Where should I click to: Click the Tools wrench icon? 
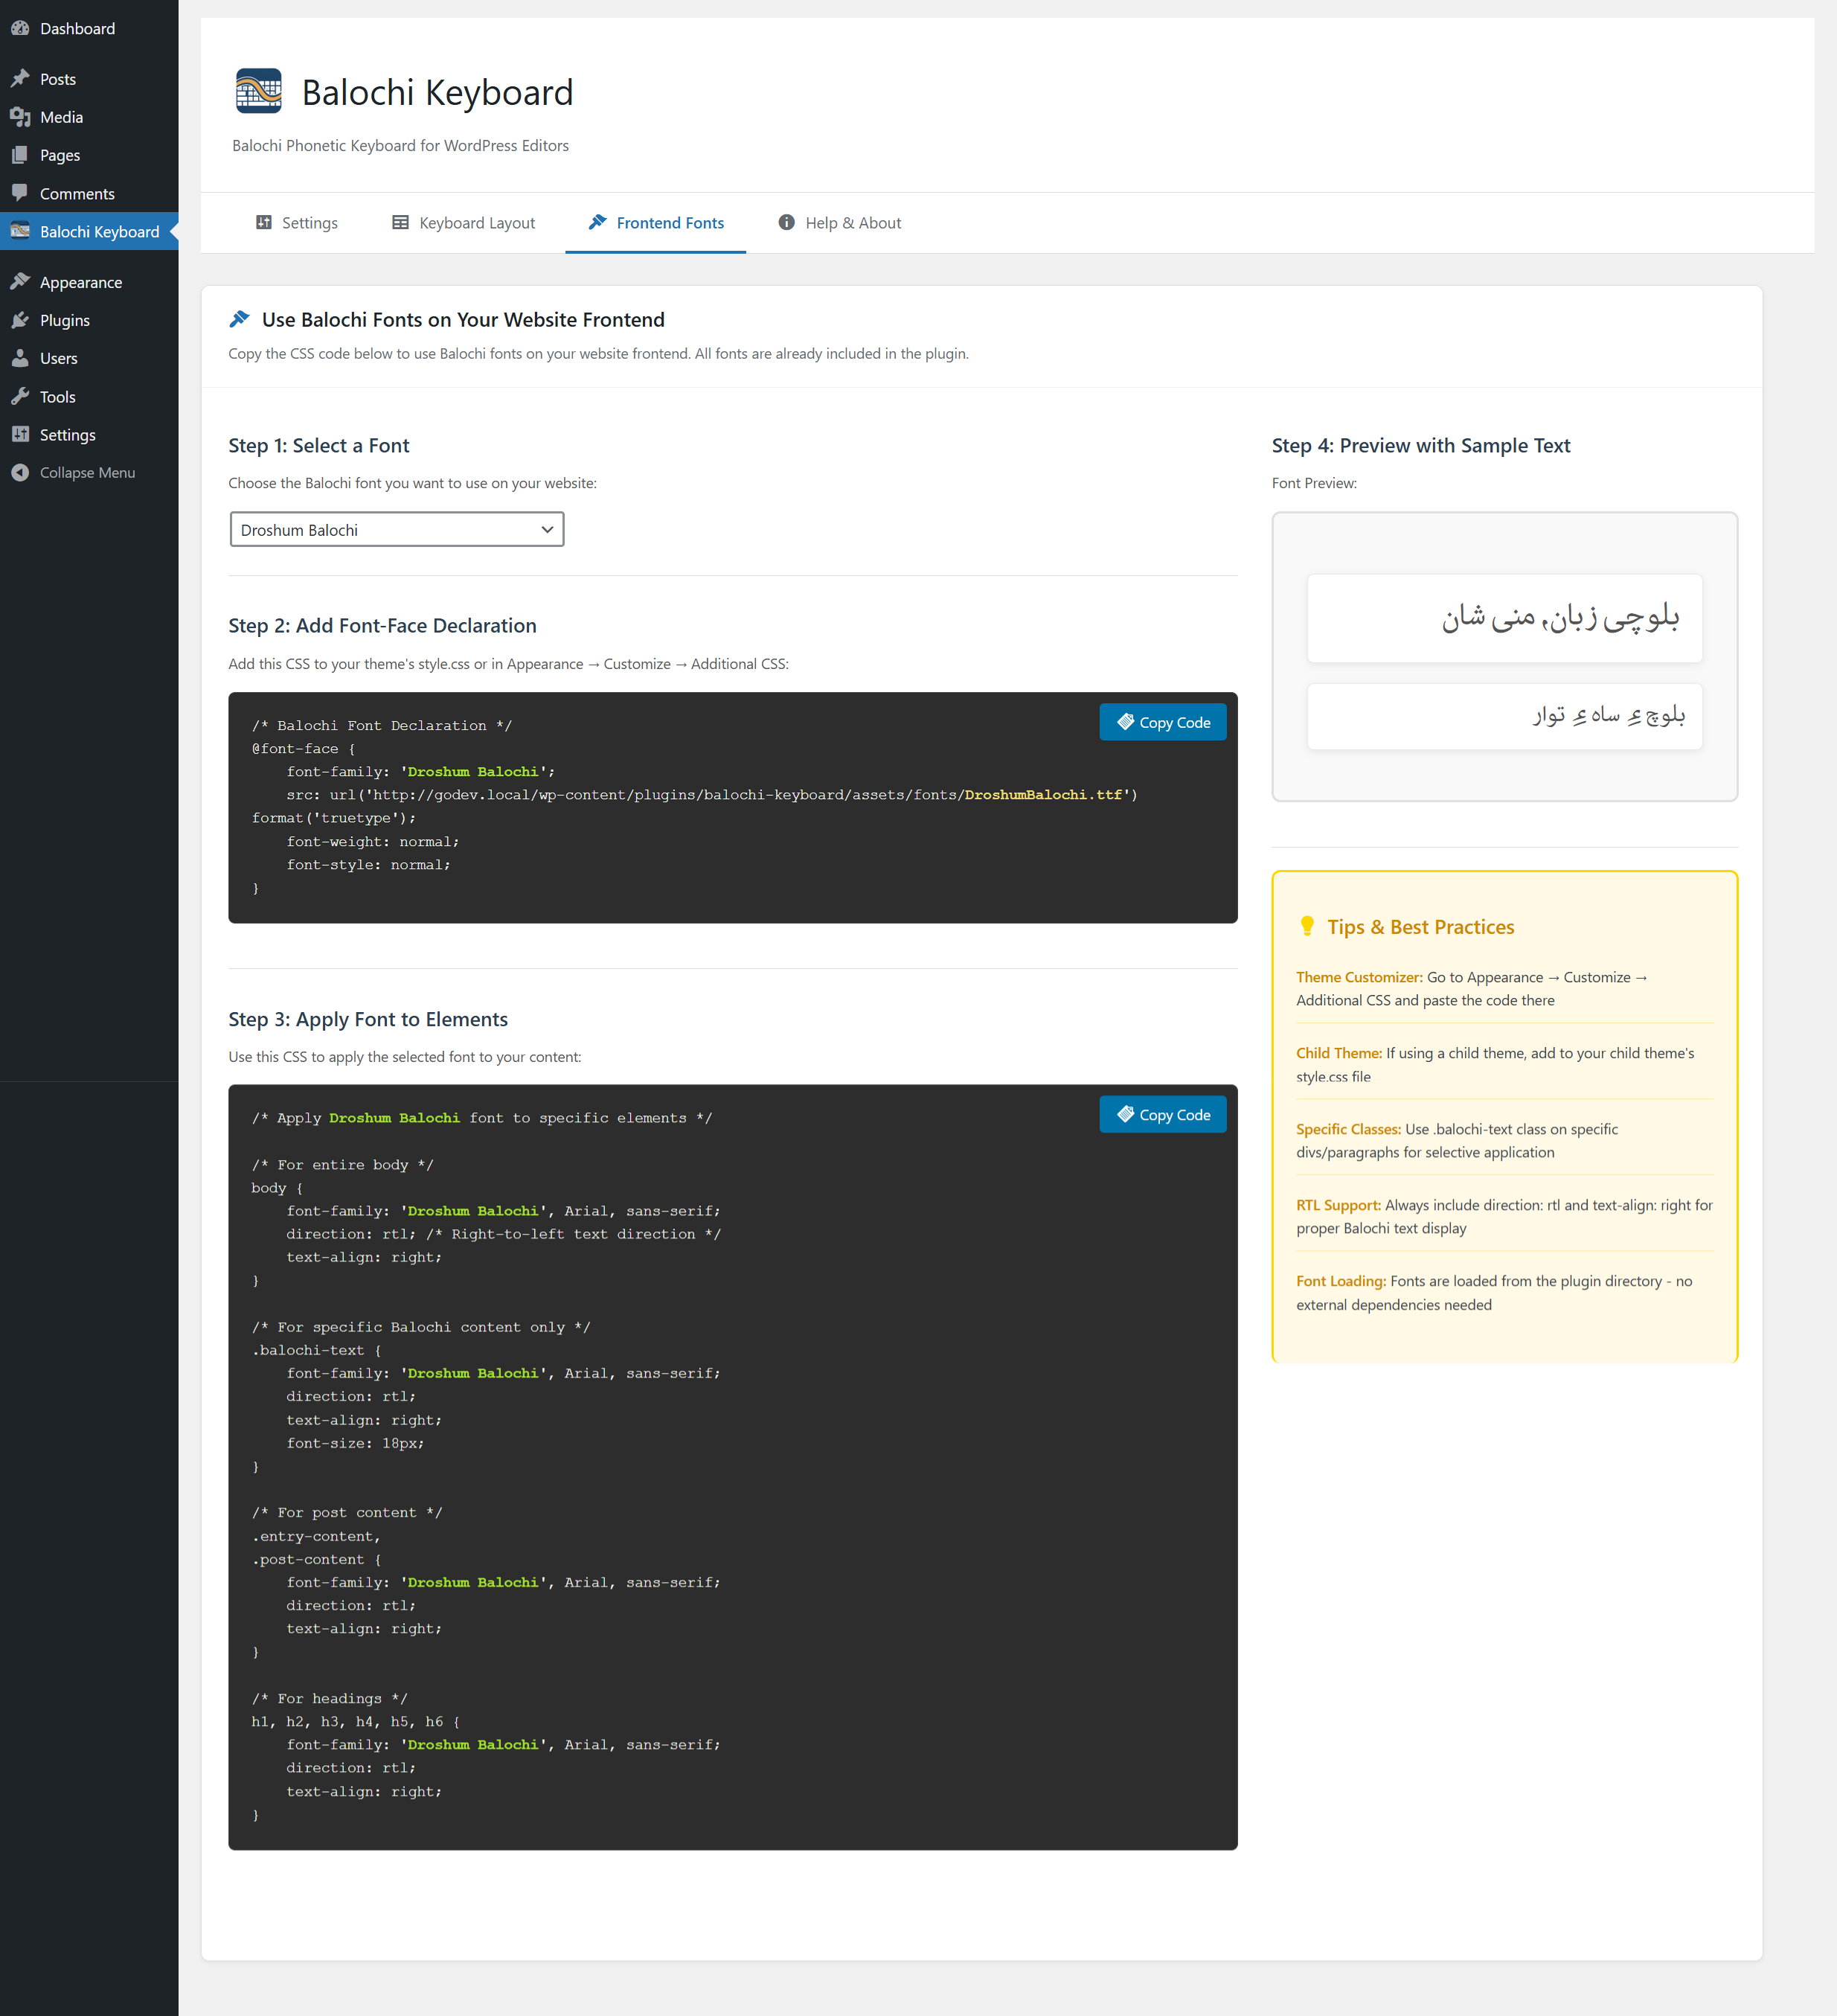[x=20, y=396]
